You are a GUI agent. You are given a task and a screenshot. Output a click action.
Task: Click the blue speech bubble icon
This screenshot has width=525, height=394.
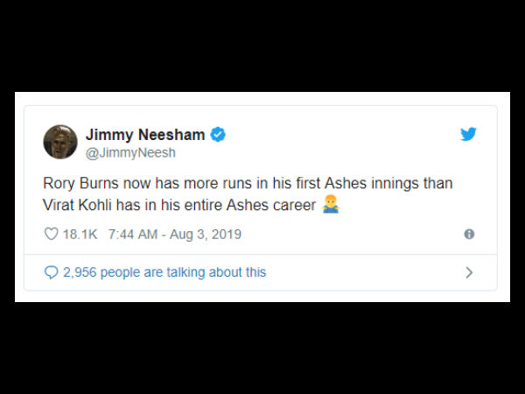click(51, 272)
